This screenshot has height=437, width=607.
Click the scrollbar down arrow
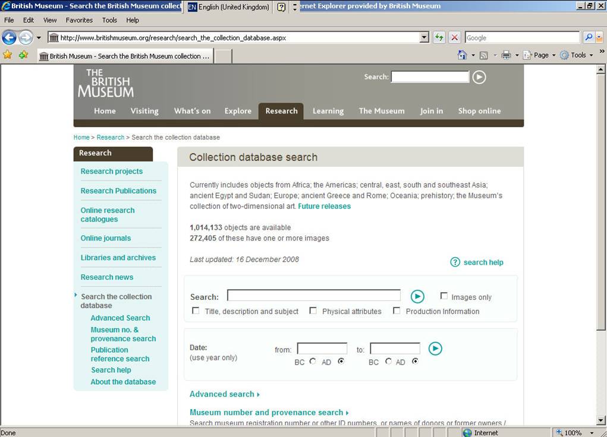(x=600, y=420)
